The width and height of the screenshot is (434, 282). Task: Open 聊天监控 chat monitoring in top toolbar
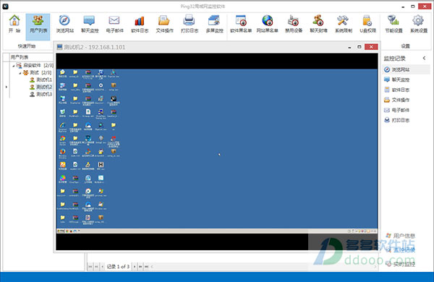pyautogui.click(x=90, y=24)
